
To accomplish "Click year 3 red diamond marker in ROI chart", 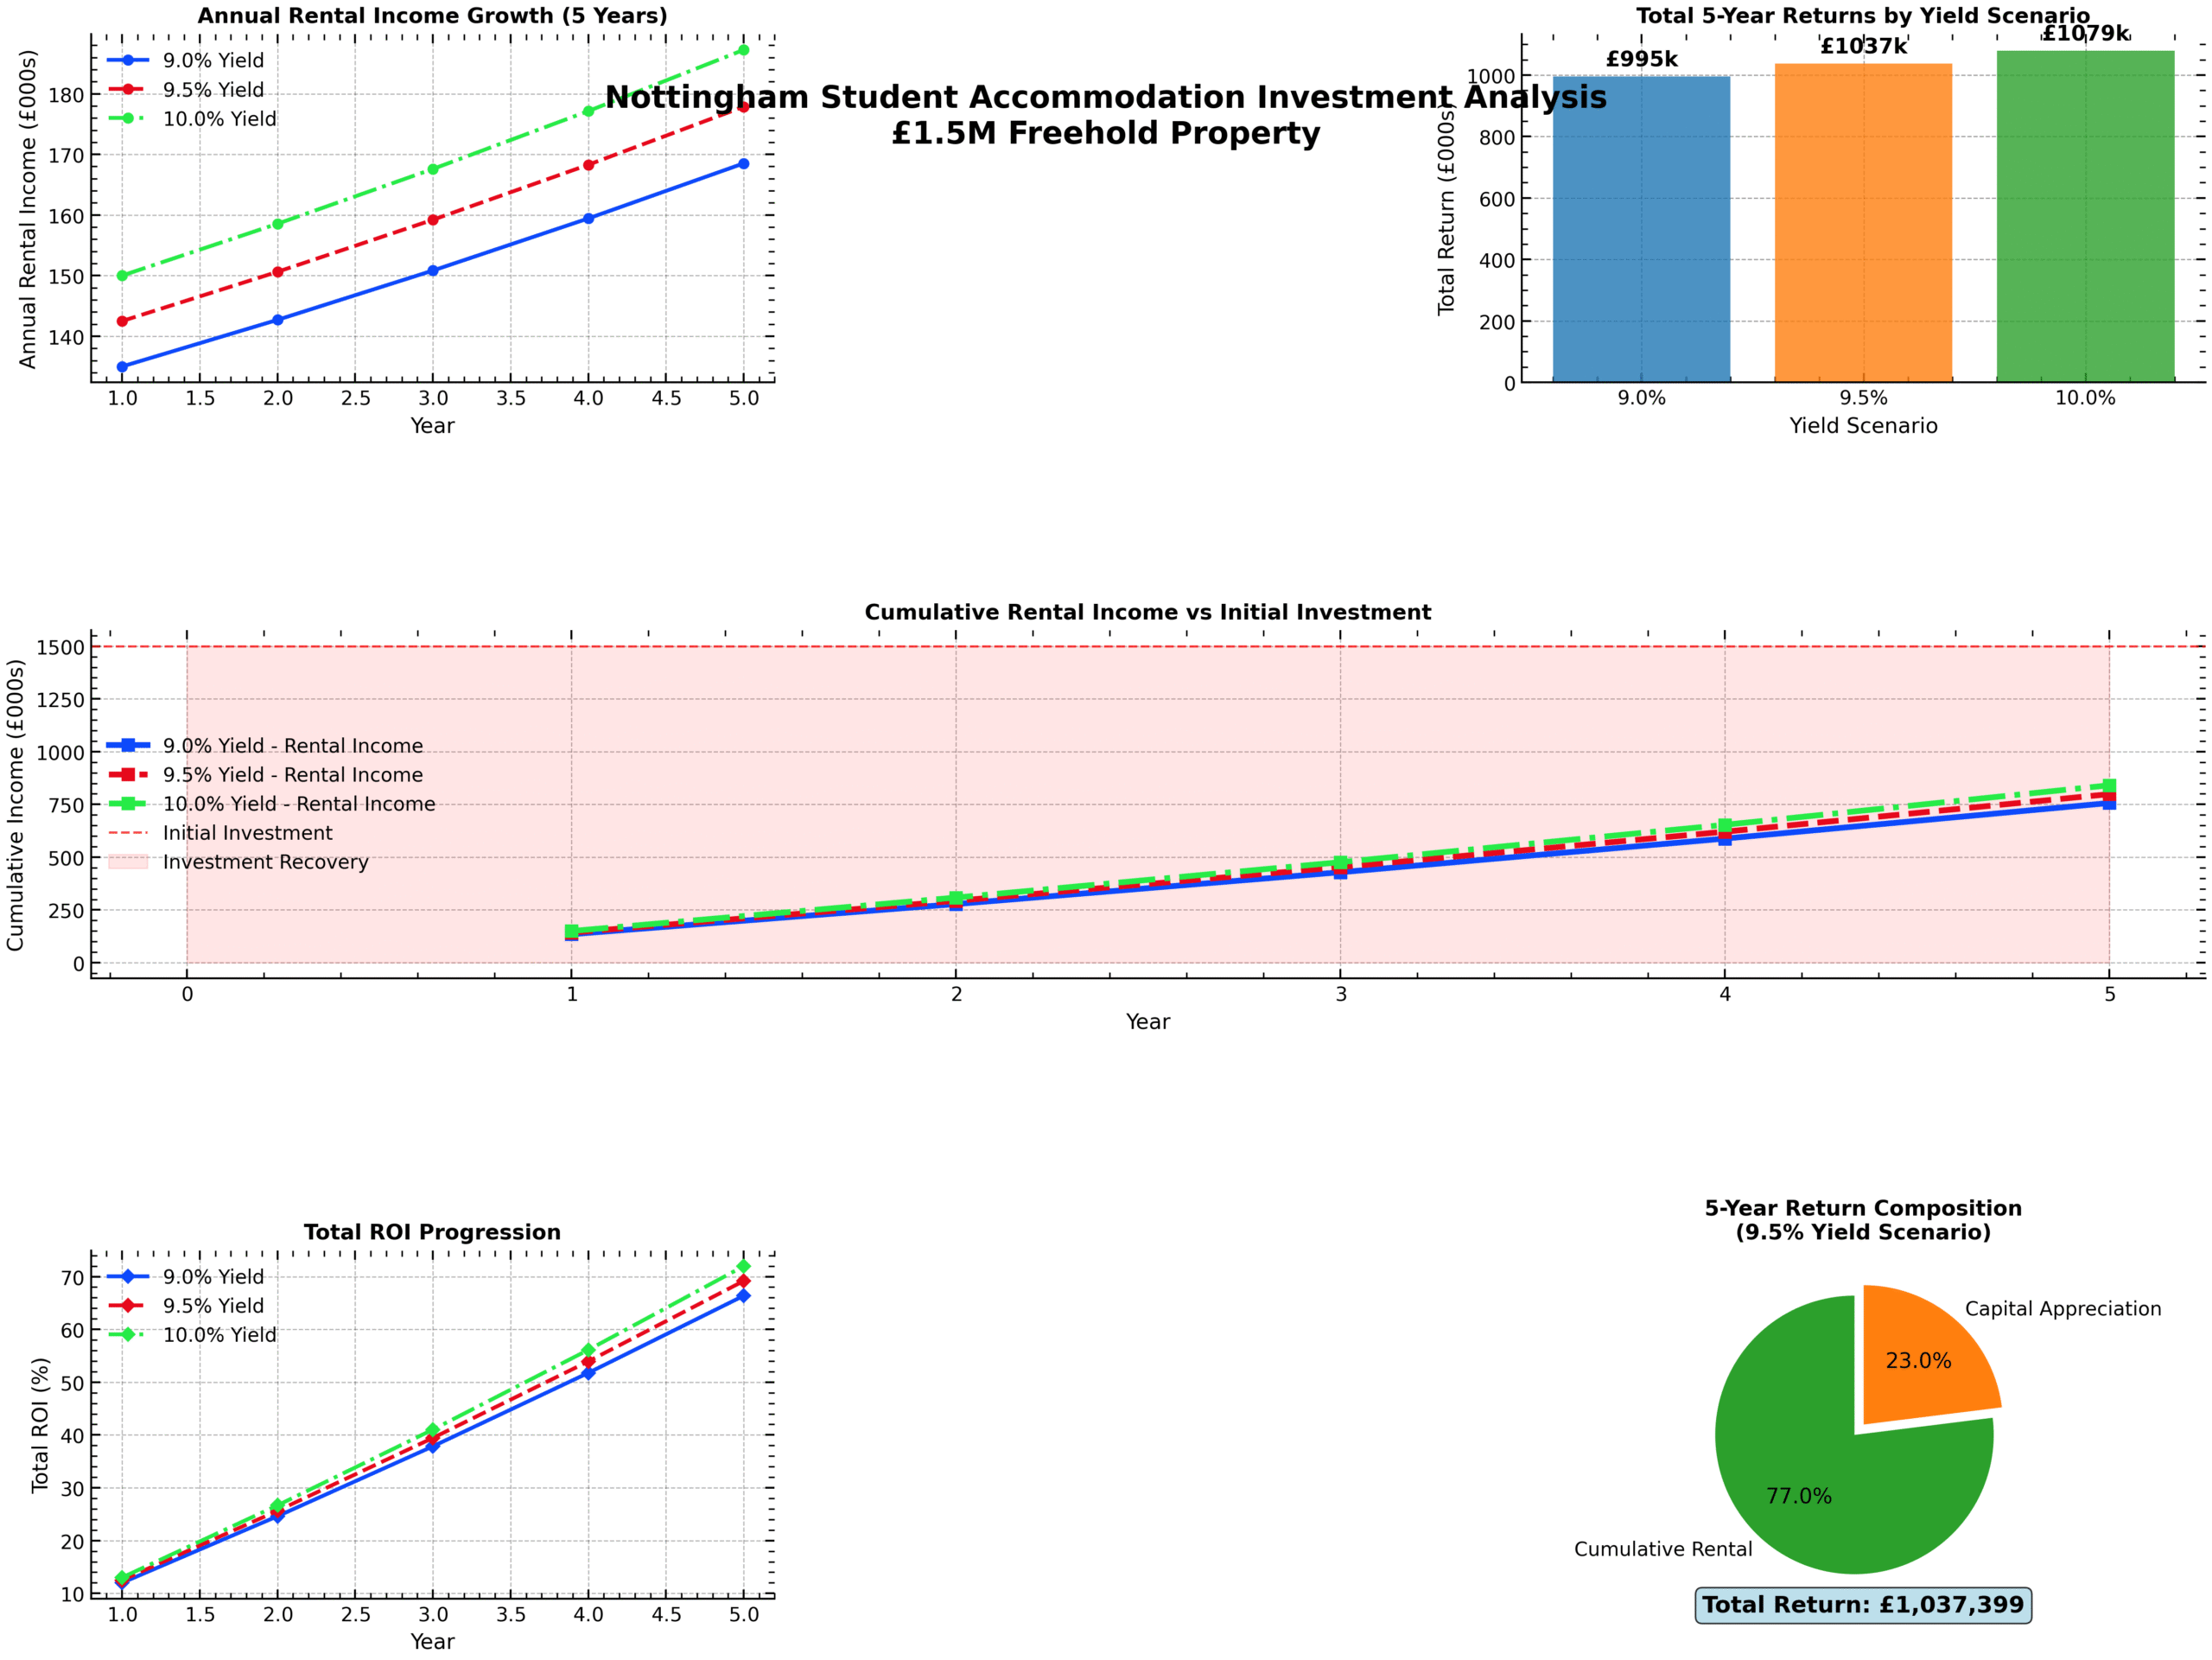I will tap(433, 1439).
